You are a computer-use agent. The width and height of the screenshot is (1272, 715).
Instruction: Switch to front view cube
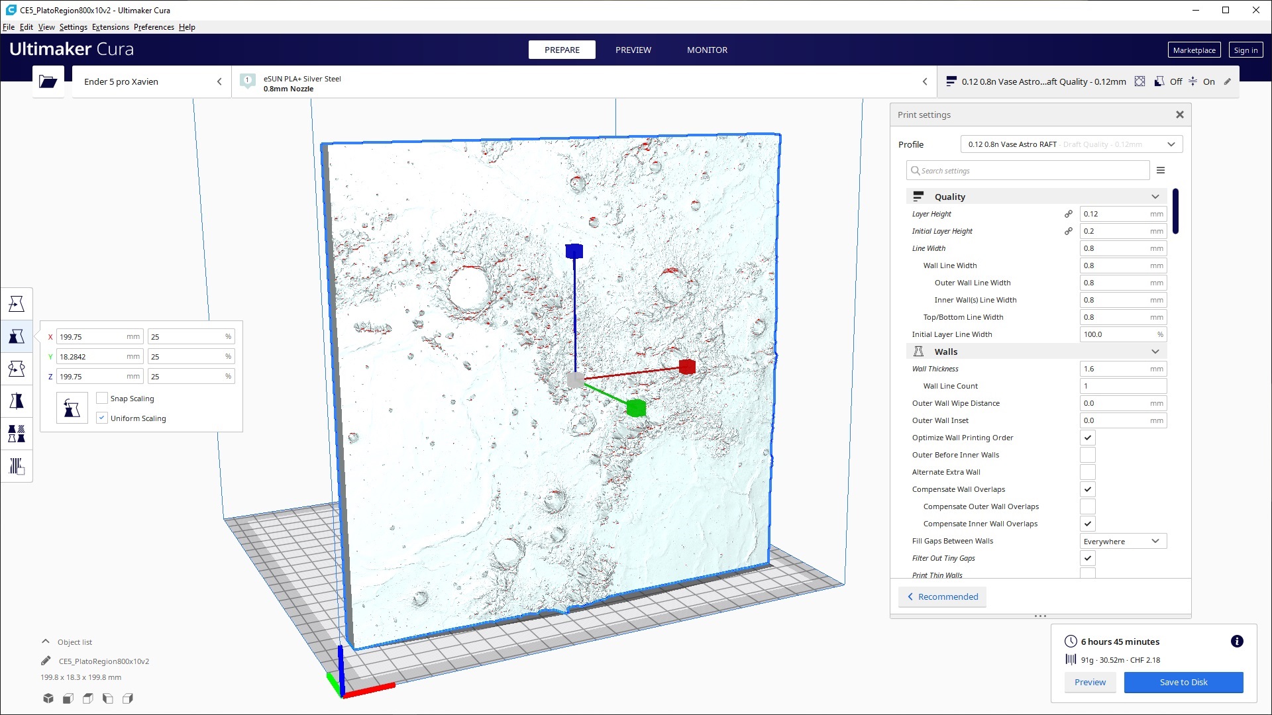(x=68, y=698)
